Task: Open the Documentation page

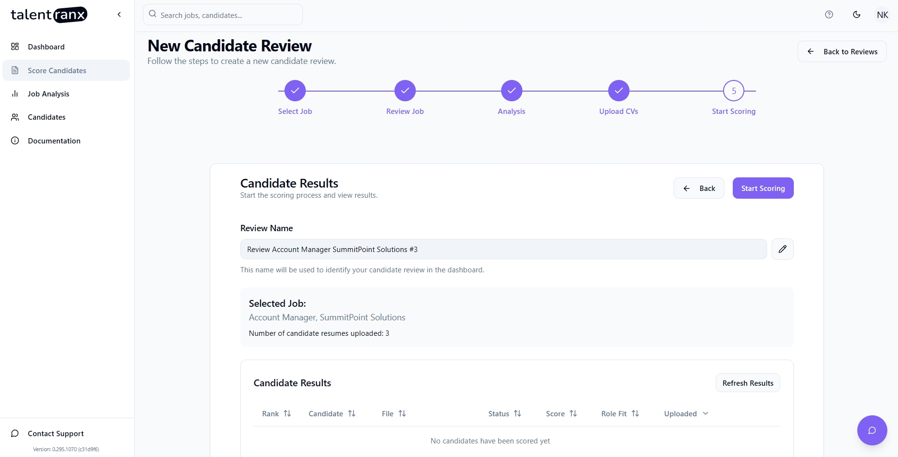Action: point(54,141)
